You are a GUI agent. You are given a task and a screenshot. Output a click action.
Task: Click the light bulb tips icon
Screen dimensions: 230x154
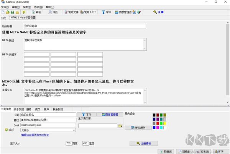(x=24, y=12)
